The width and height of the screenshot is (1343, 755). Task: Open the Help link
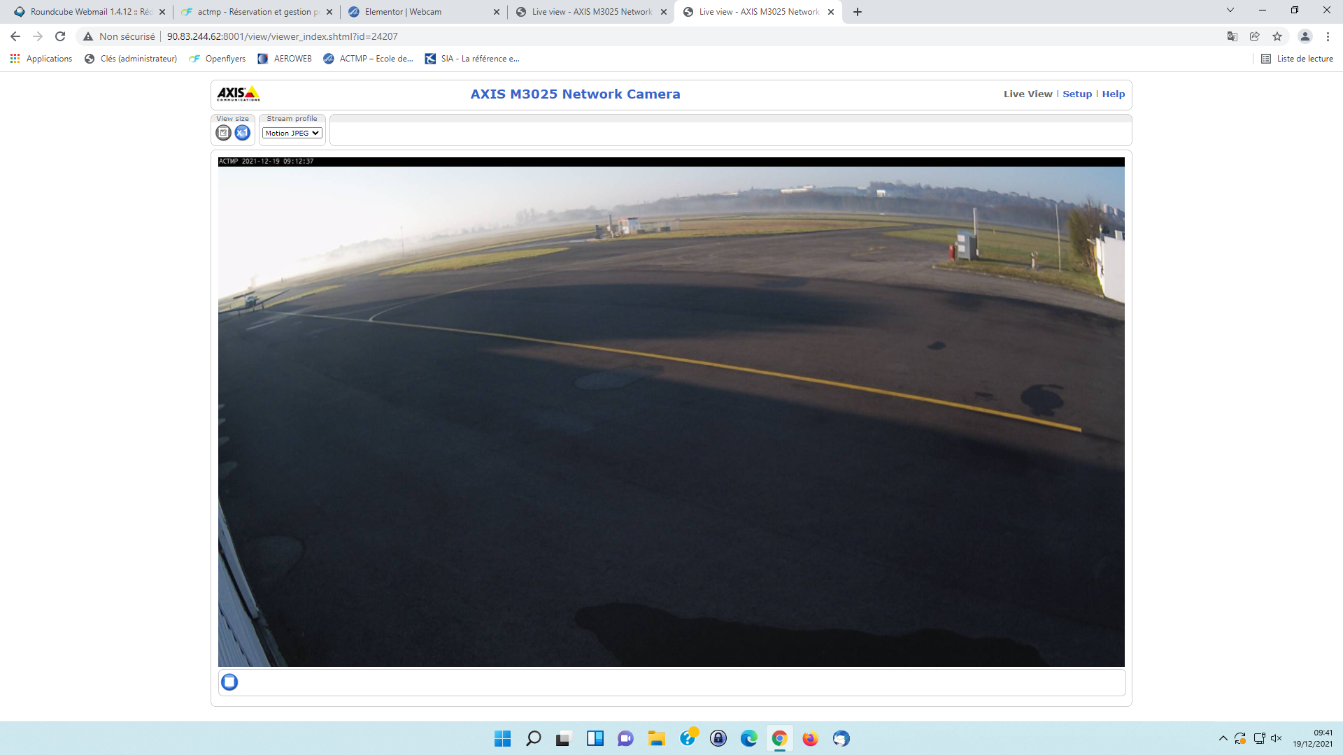pyautogui.click(x=1114, y=94)
